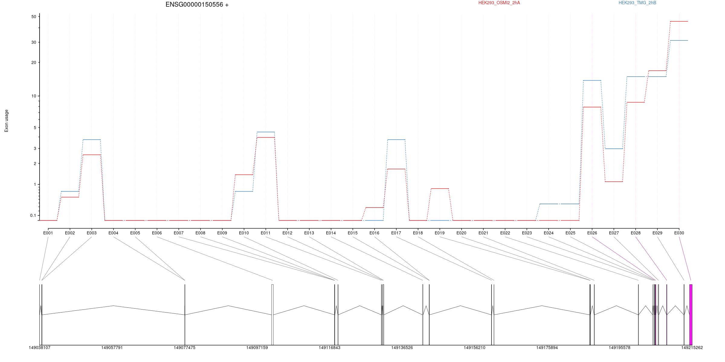Click exon label E010
The image size is (725, 362).
[244, 233]
